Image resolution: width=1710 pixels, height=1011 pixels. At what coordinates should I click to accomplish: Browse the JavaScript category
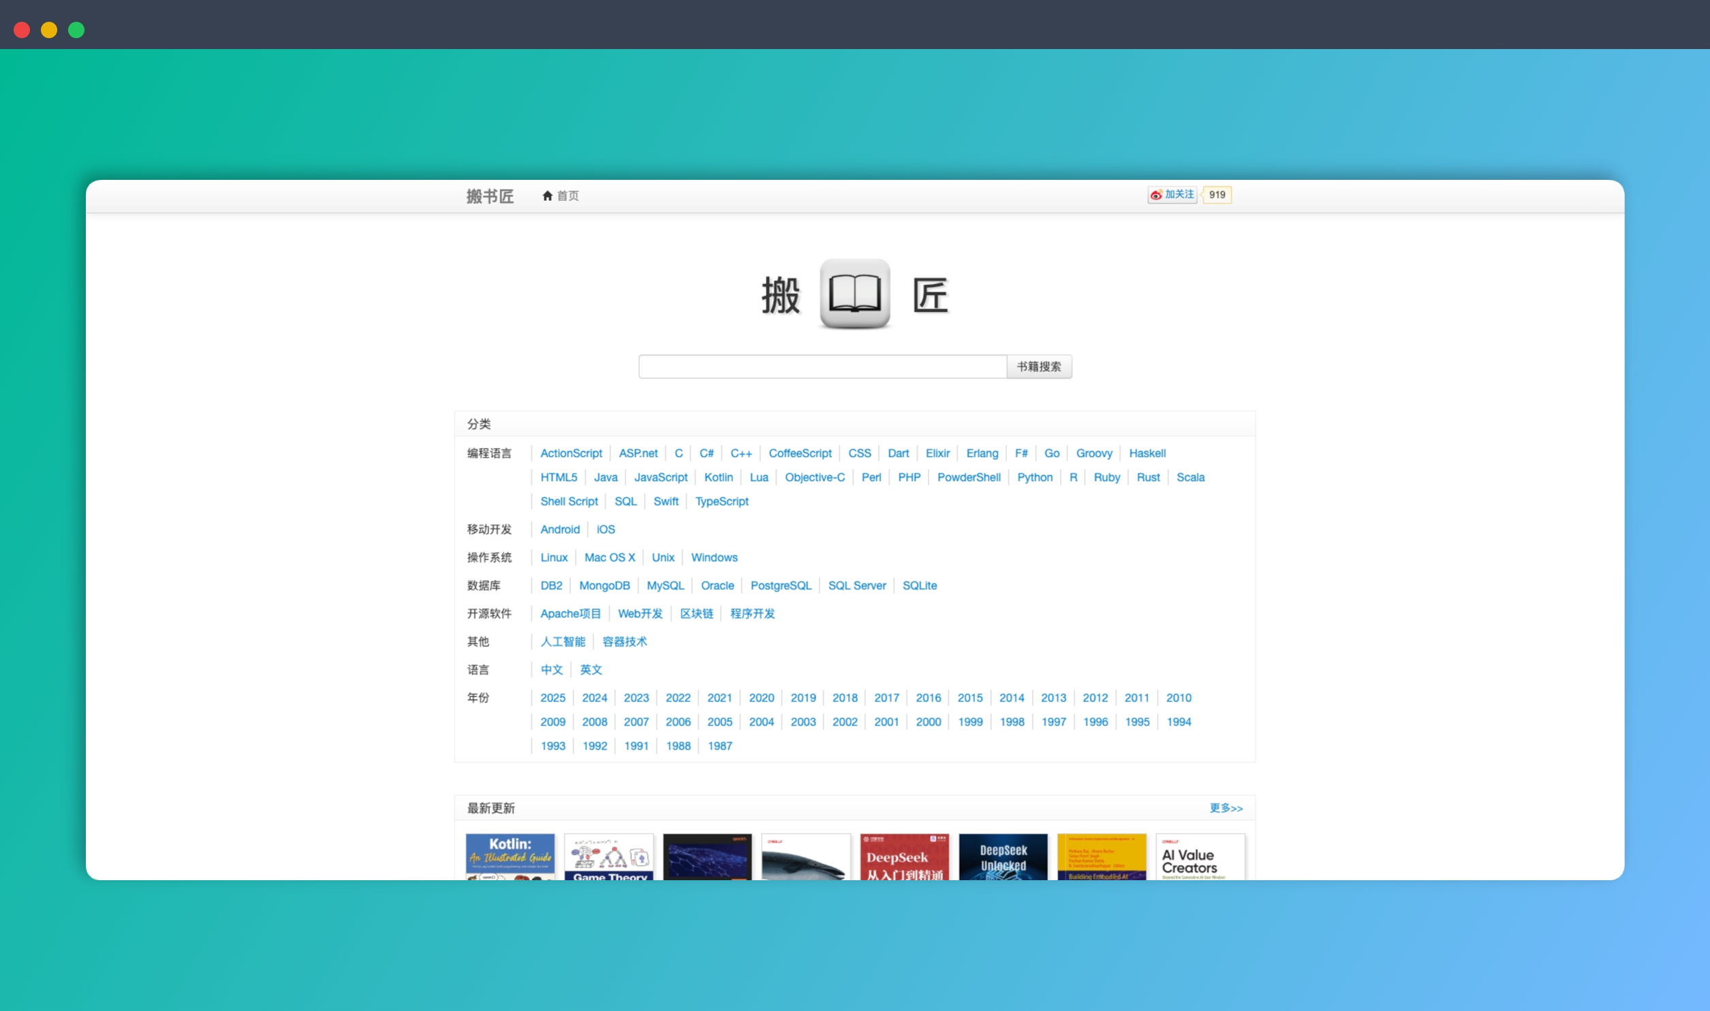[x=660, y=478]
